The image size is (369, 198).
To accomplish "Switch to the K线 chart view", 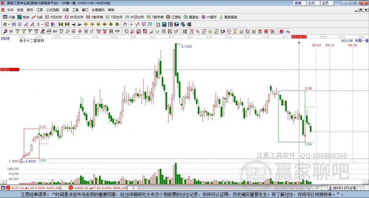I will (37, 17).
